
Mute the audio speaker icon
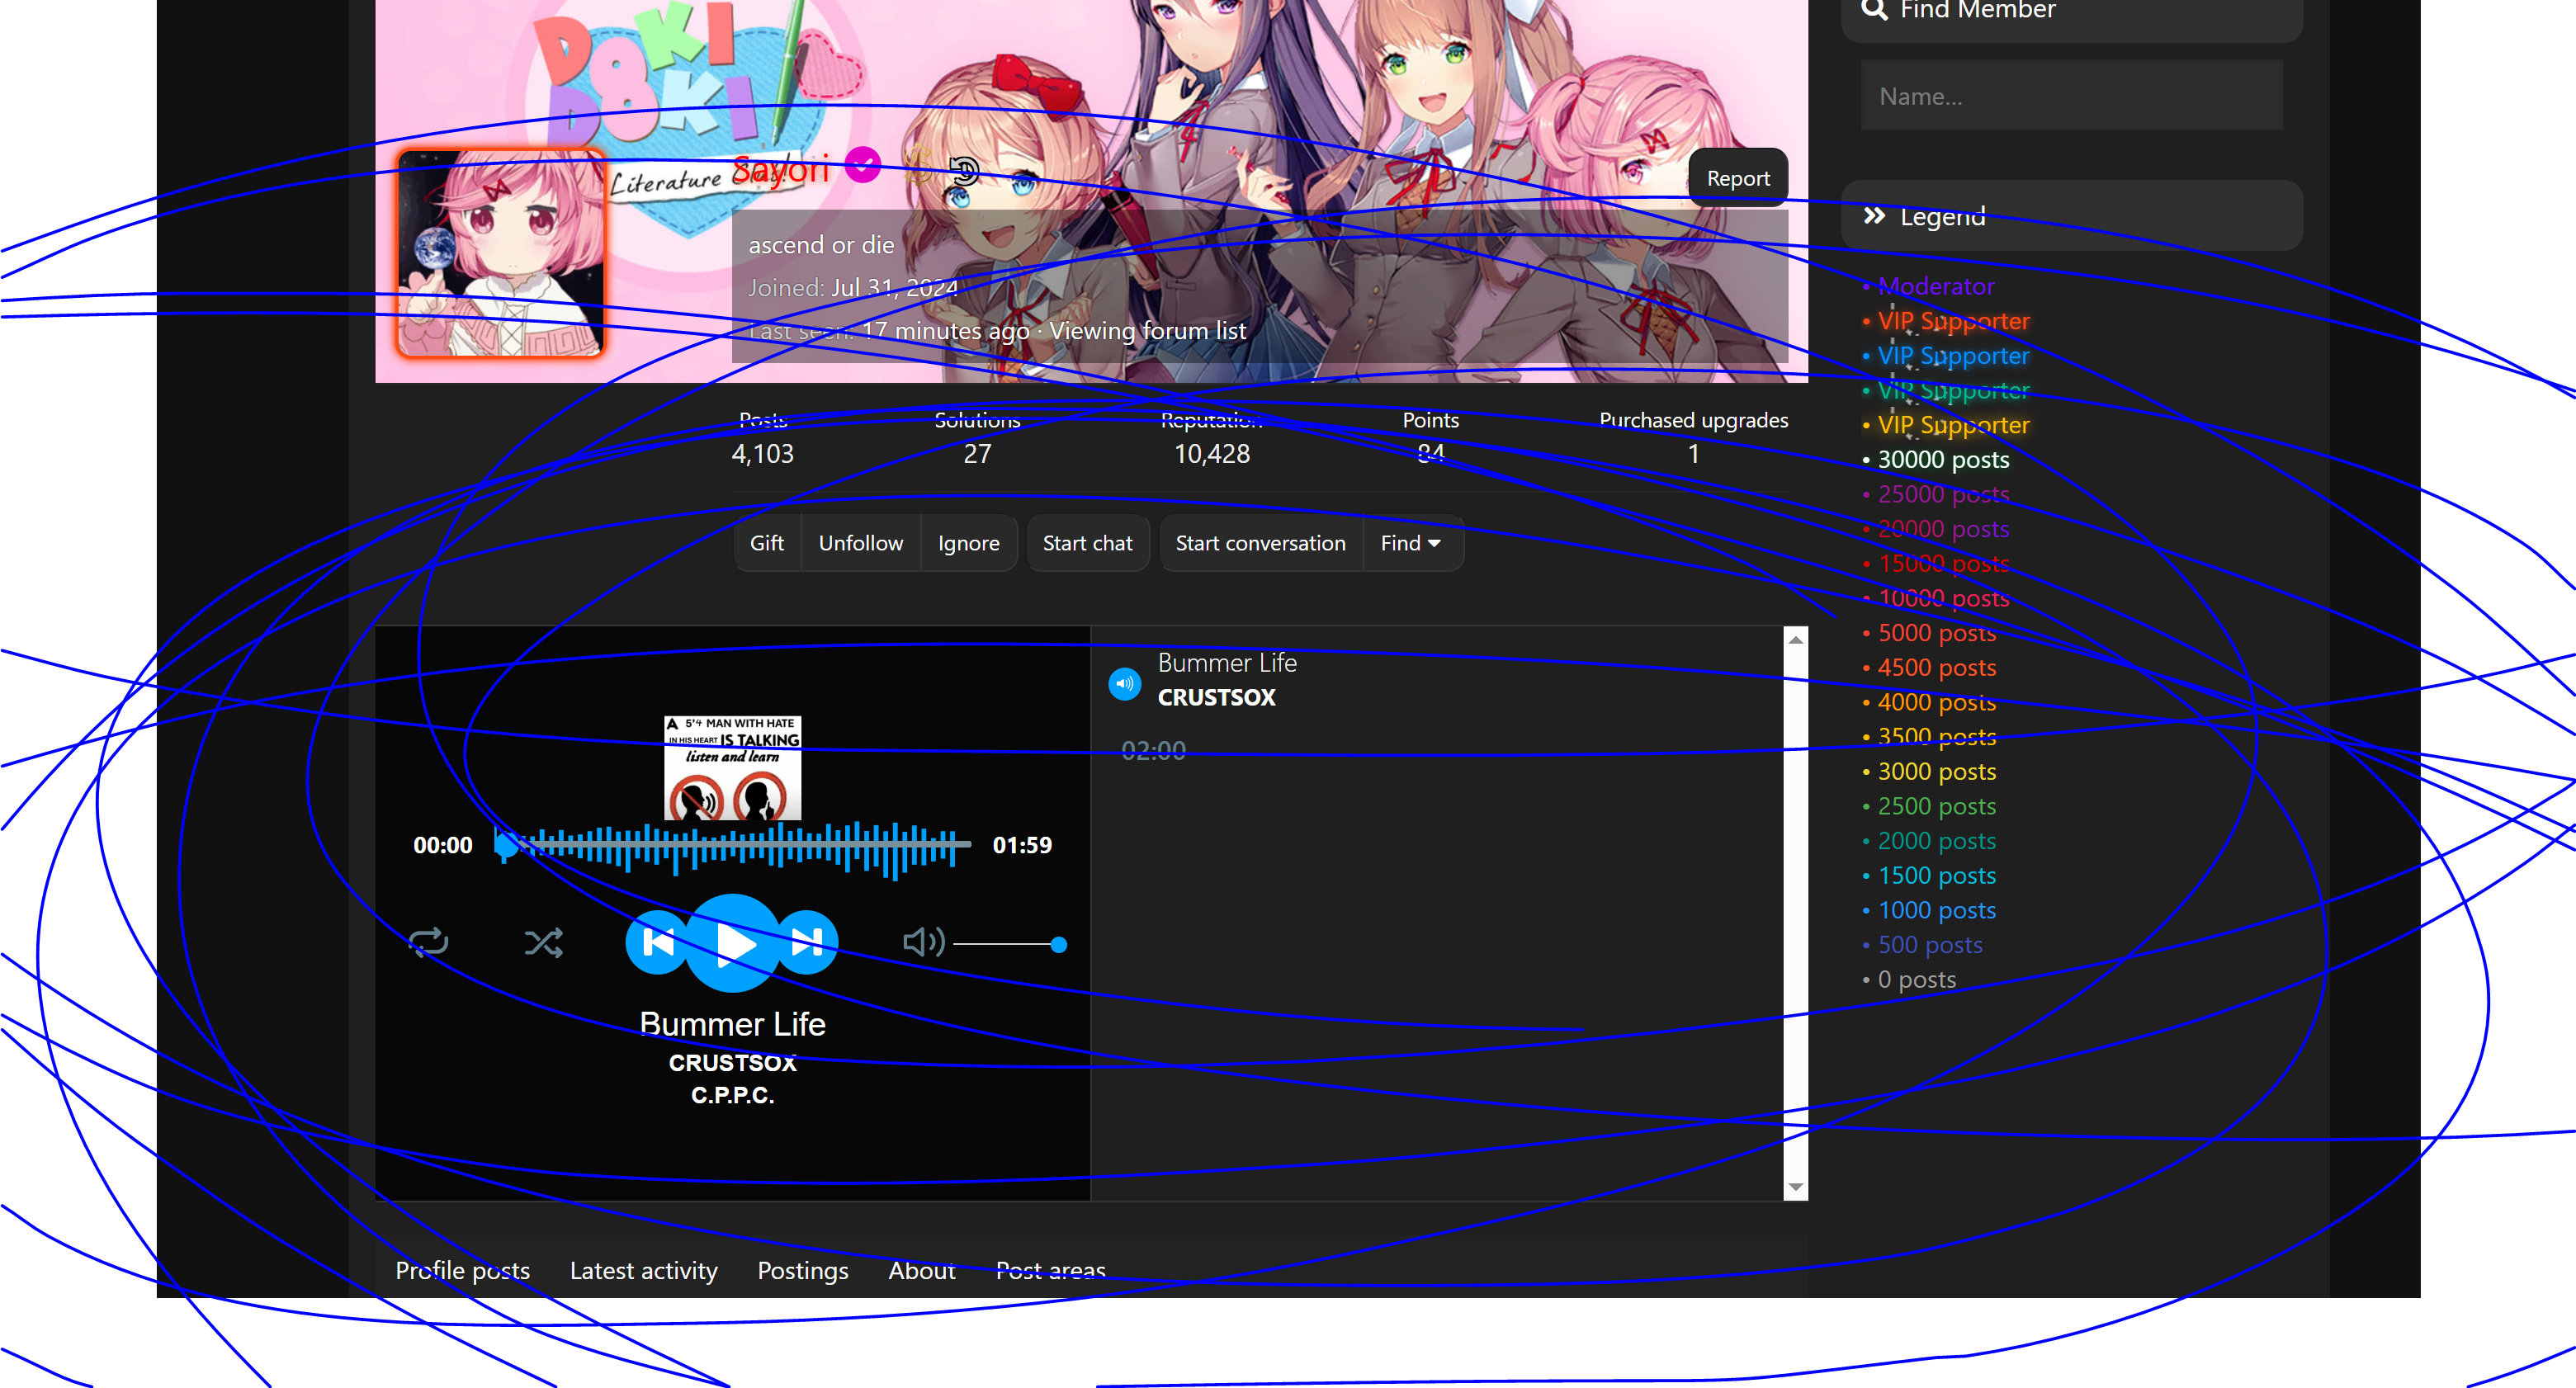[922, 942]
